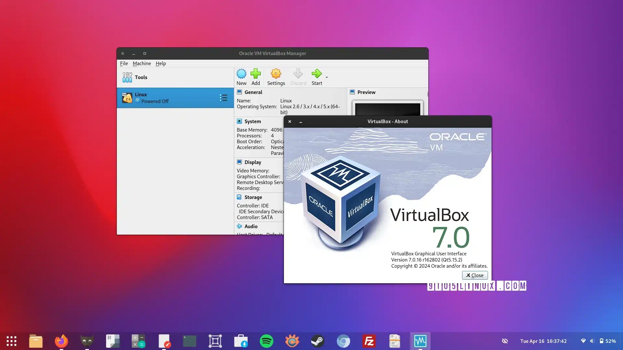
Task: Click the Machine menu item
Action: 142,63
